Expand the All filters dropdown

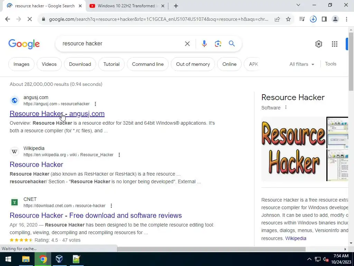click(302, 64)
